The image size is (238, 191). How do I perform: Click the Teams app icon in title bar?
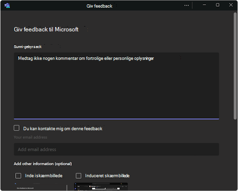click(7, 5)
